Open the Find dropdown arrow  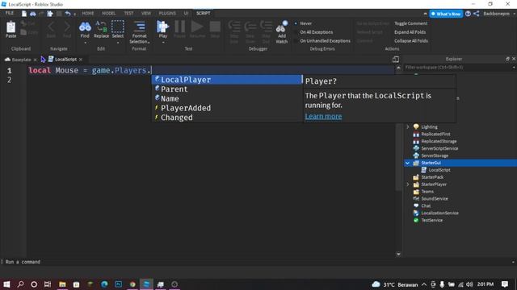[x=85, y=43]
